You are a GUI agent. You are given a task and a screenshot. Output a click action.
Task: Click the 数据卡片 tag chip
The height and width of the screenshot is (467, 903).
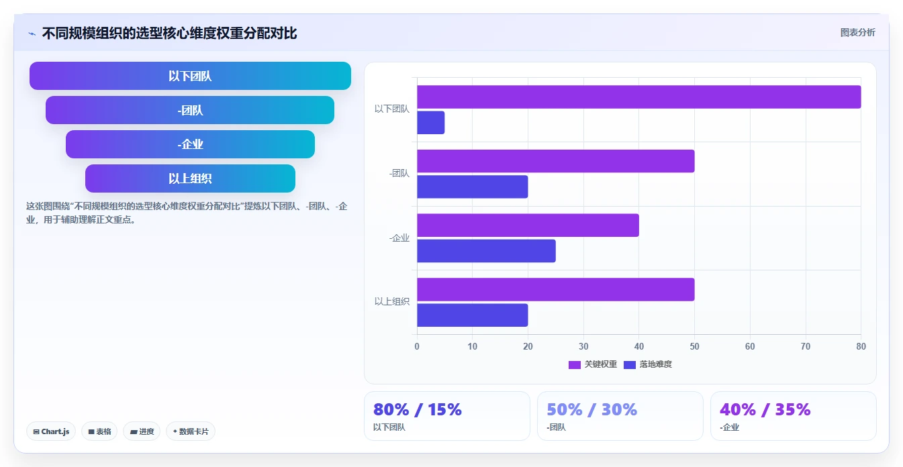(x=190, y=431)
